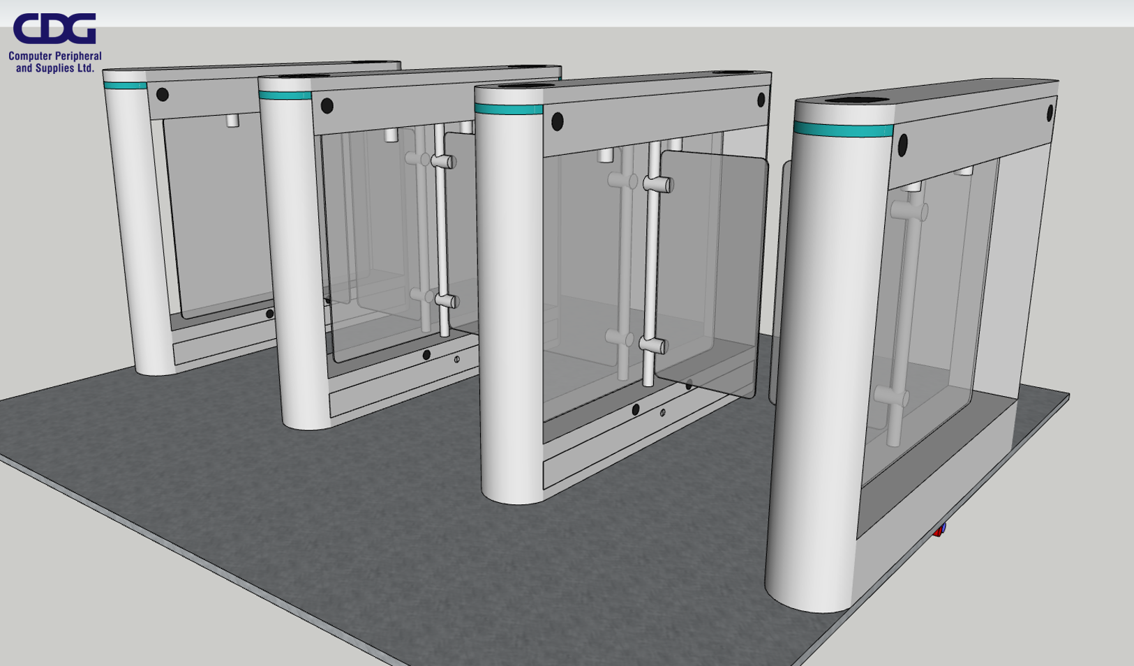Click the black sensor on the second gate's top beam
This screenshot has width=1134, height=666.
pos(325,106)
